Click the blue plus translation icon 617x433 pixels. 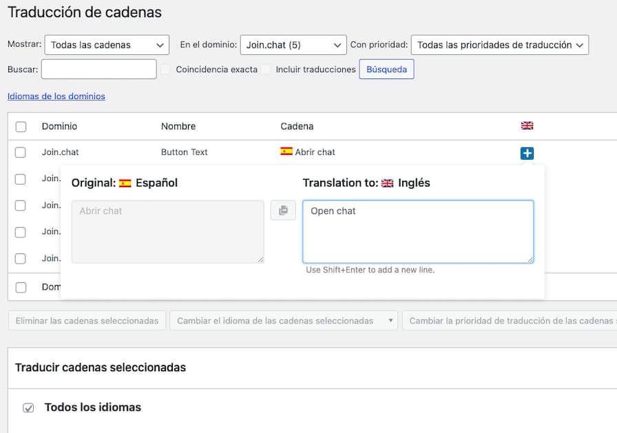527,153
